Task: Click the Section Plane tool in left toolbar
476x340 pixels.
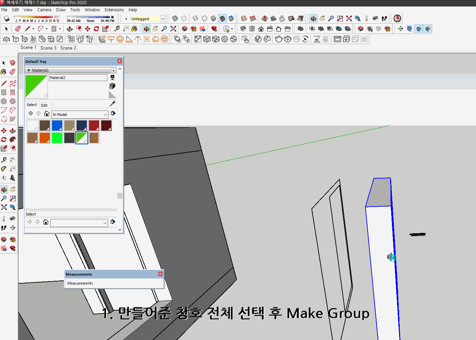Action: (13, 227)
